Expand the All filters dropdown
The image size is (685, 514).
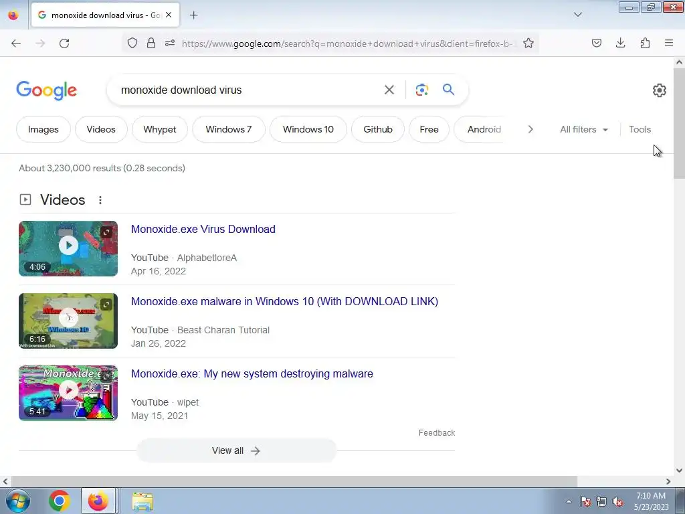[x=583, y=129]
